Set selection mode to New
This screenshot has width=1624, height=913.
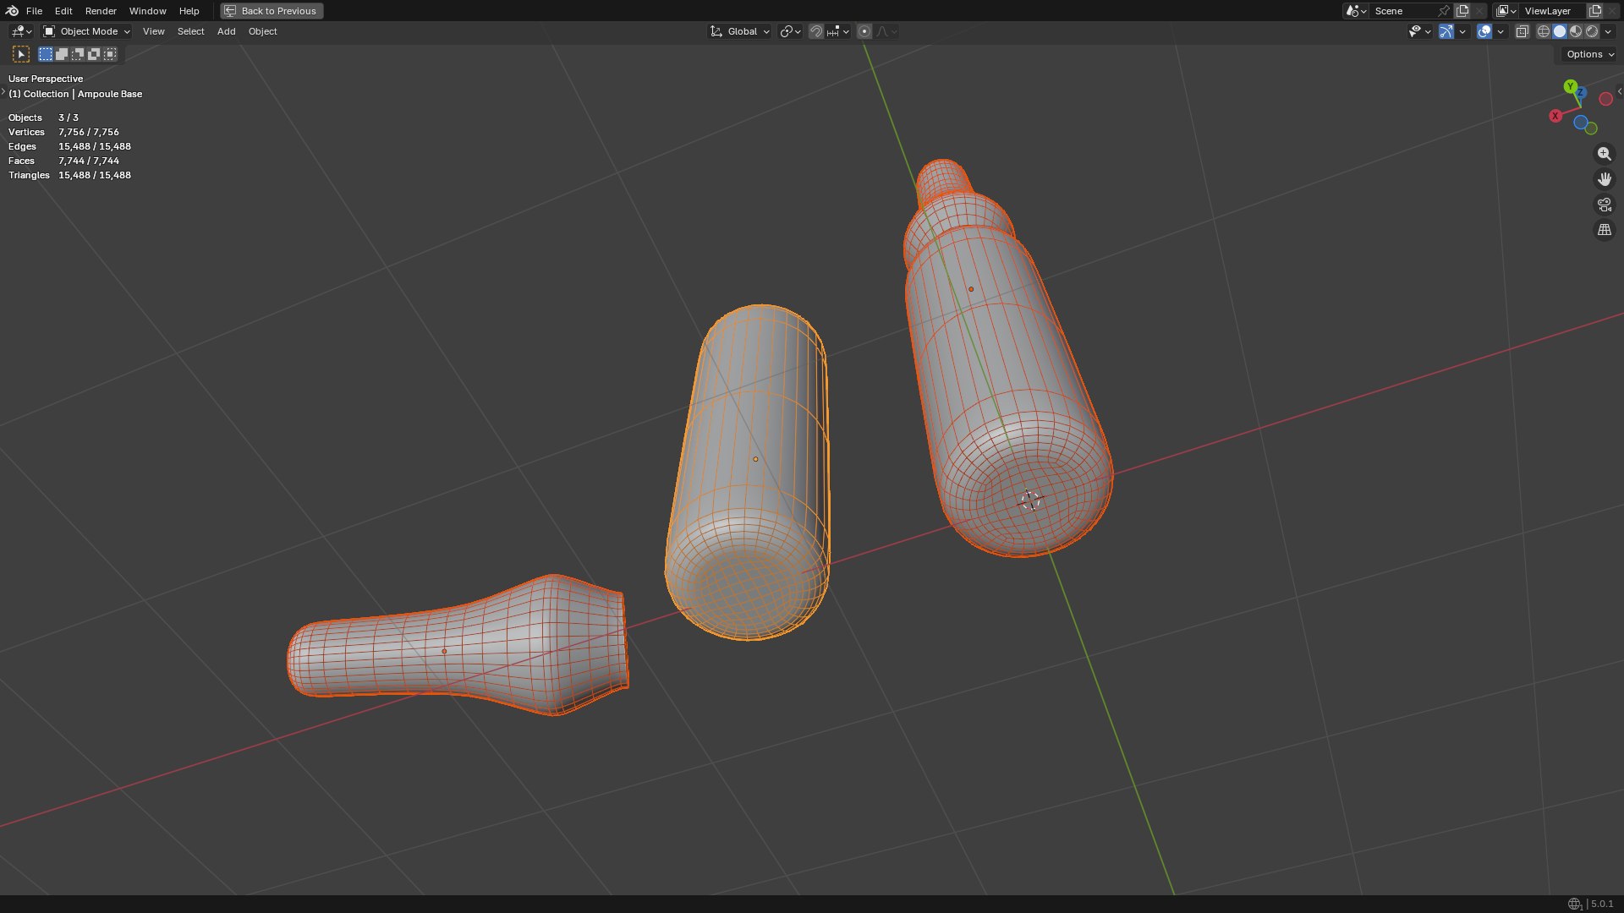click(46, 54)
